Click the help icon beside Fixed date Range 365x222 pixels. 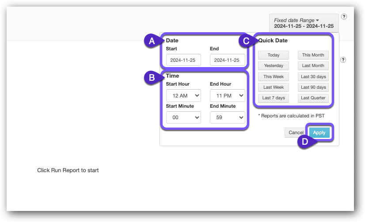344,17
